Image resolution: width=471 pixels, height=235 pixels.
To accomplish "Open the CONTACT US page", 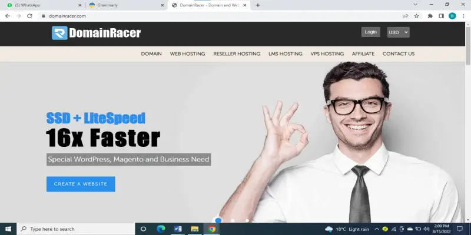I will click(x=399, y=54).
